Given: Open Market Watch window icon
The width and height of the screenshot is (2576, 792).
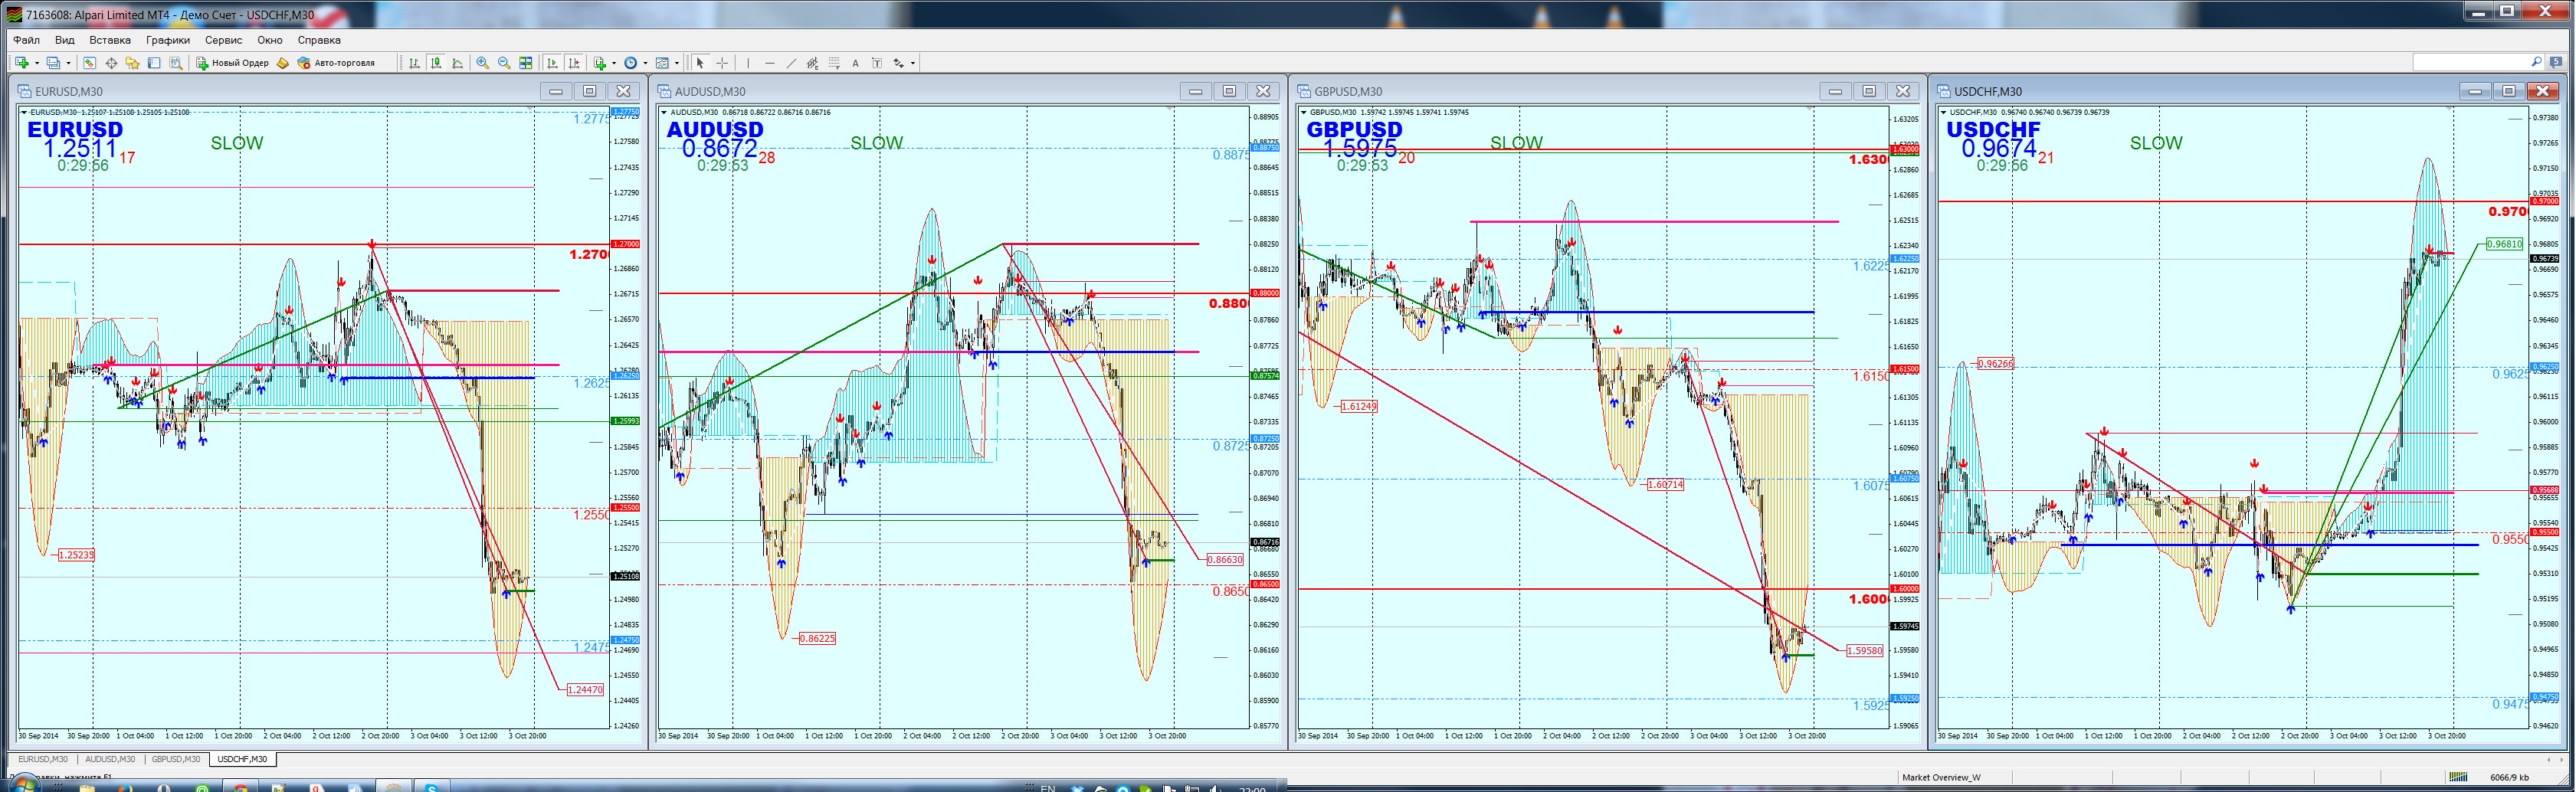Looking at the screenshot, I should click(x=89, y=63).
